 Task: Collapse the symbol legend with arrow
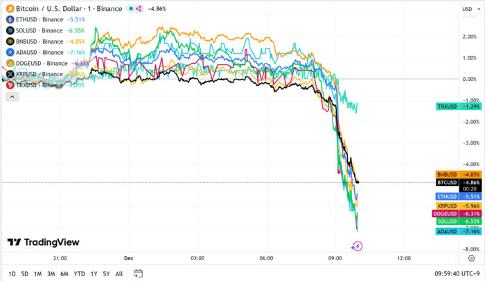tap(12, 96)
